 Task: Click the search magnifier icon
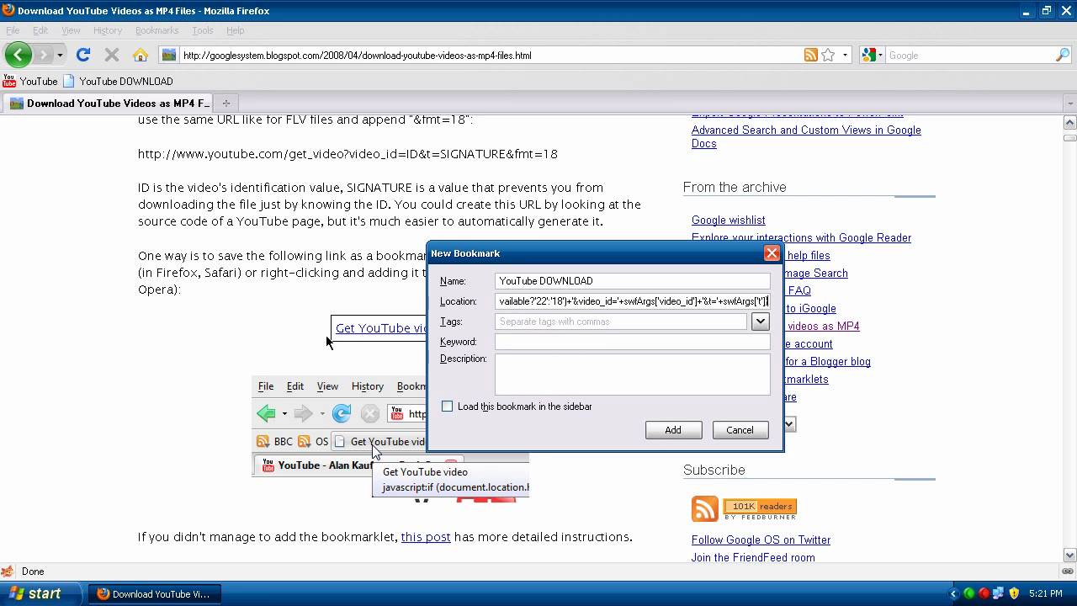pos(1063,55)
